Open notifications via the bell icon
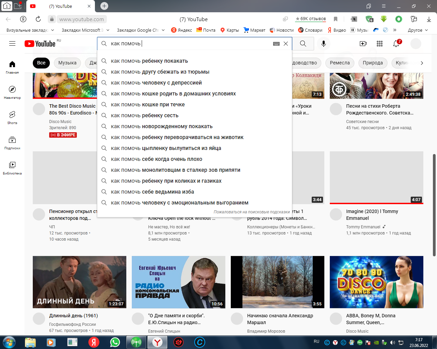The width and height of the screenshot is (437, 349). [x=395, y=44]
